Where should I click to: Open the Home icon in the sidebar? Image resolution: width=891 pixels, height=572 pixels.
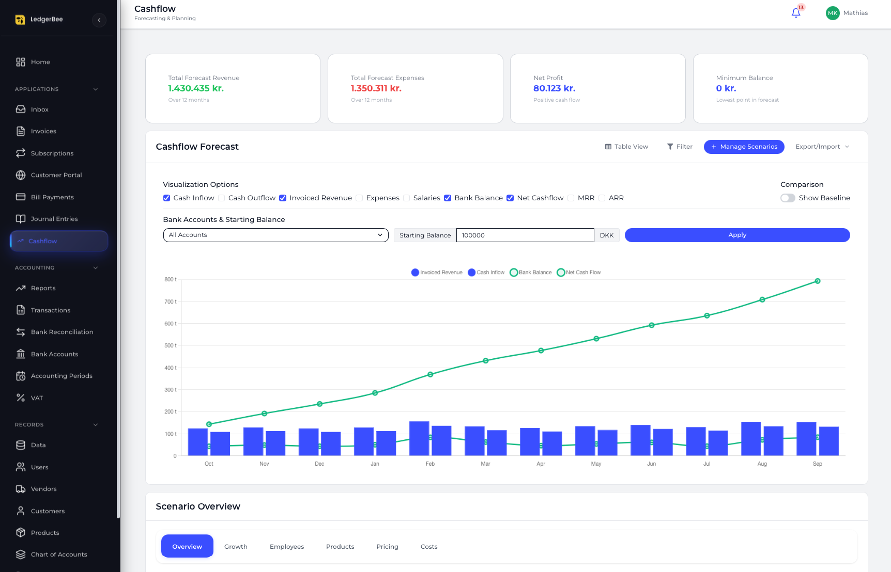[21, 62]
